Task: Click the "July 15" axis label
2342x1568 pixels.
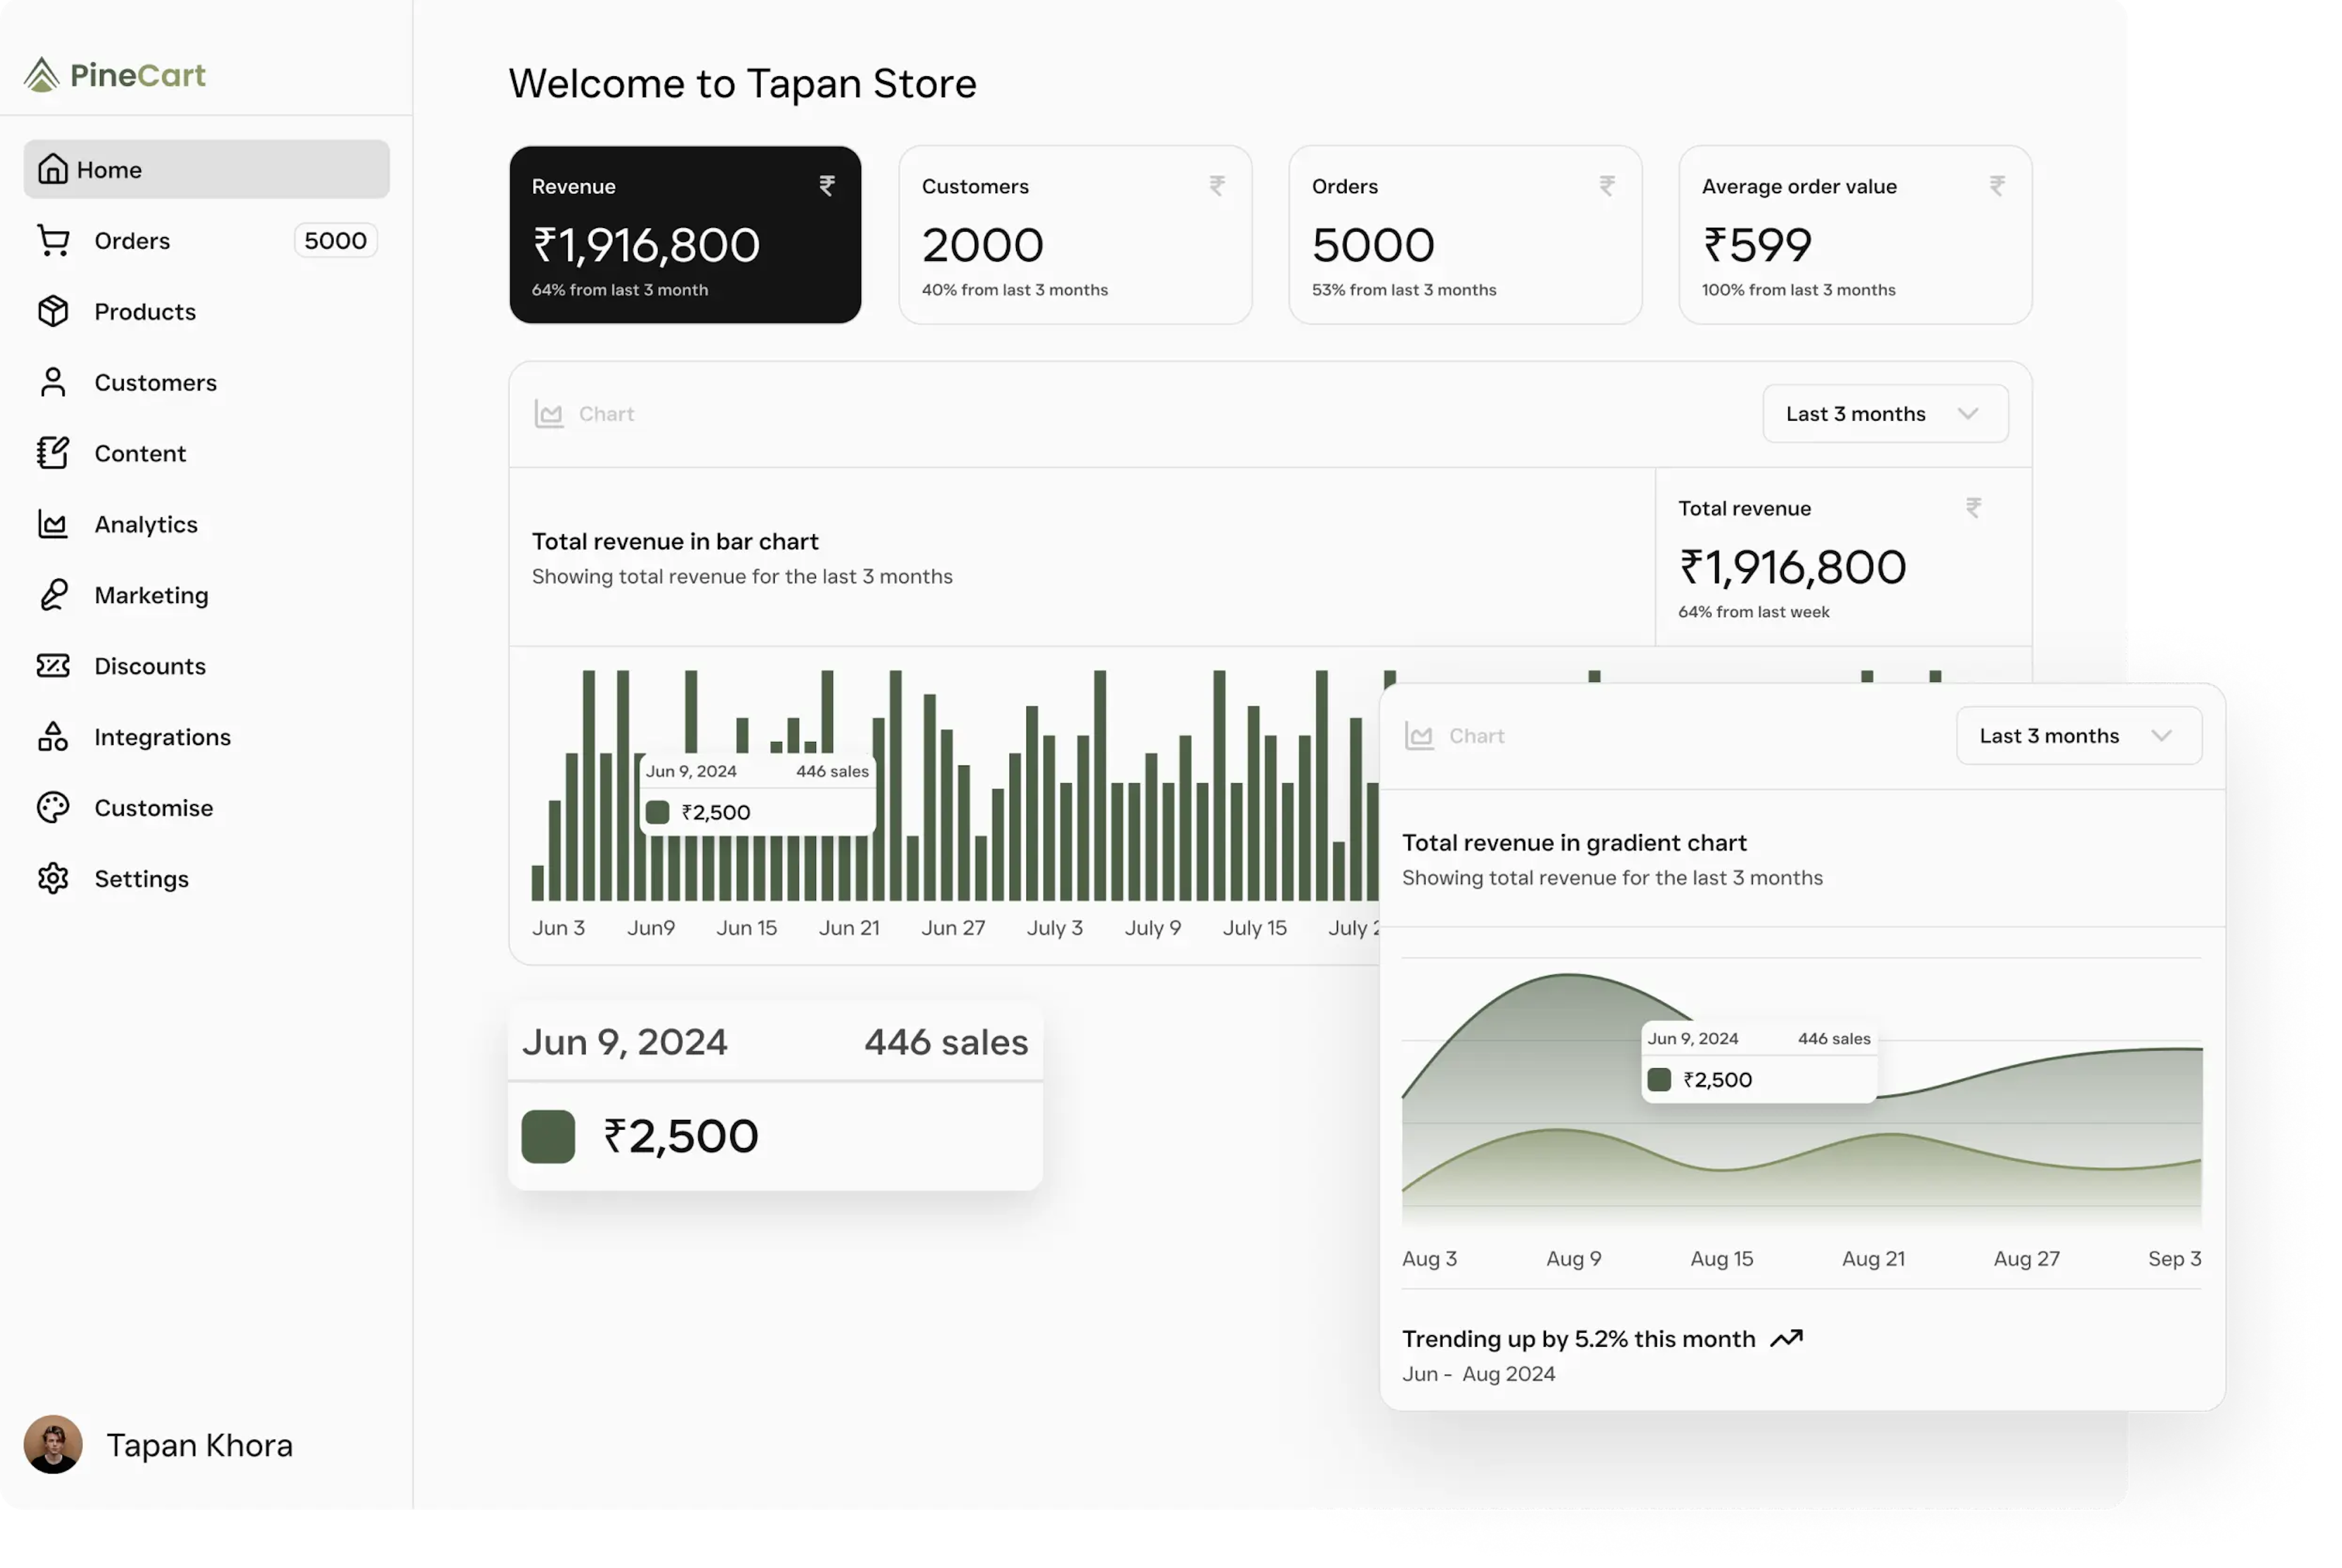Action: tap(1256, 928)
